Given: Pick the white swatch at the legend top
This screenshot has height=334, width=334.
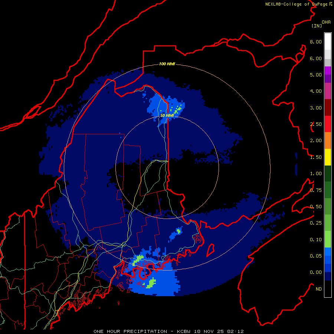Looking at the screenshot, I should click(x=328, y=42).
